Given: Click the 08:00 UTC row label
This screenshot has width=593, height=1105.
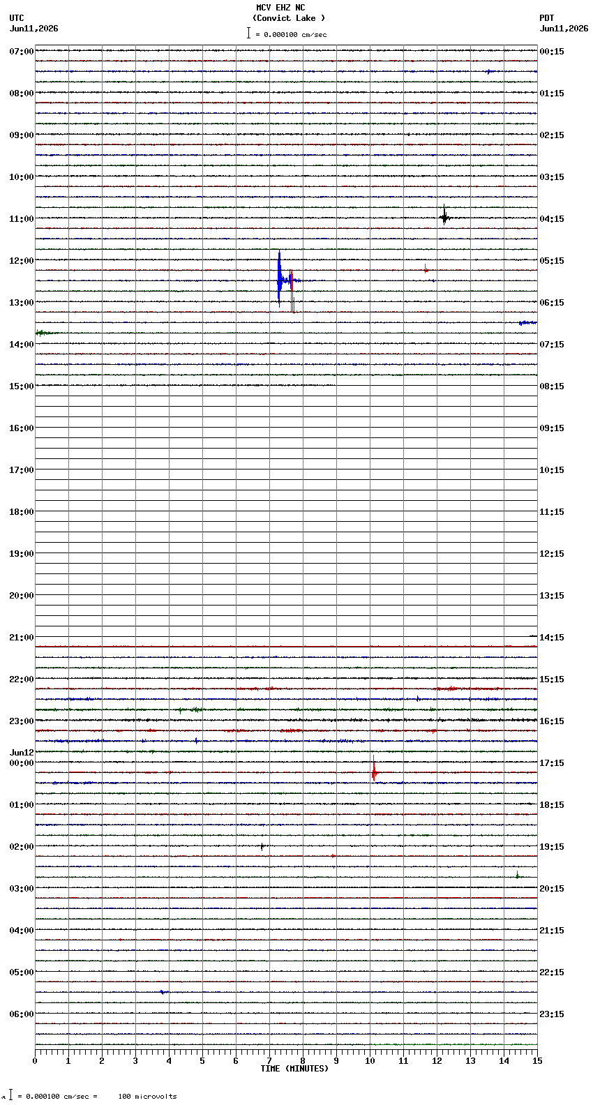Looking at the screenshot, I should [22, 93].
